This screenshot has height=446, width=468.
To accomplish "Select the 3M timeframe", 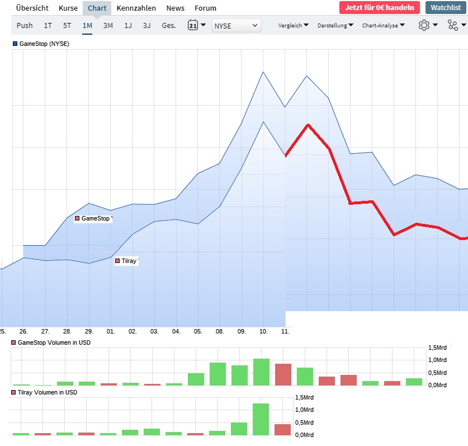I will coord(108,26).
